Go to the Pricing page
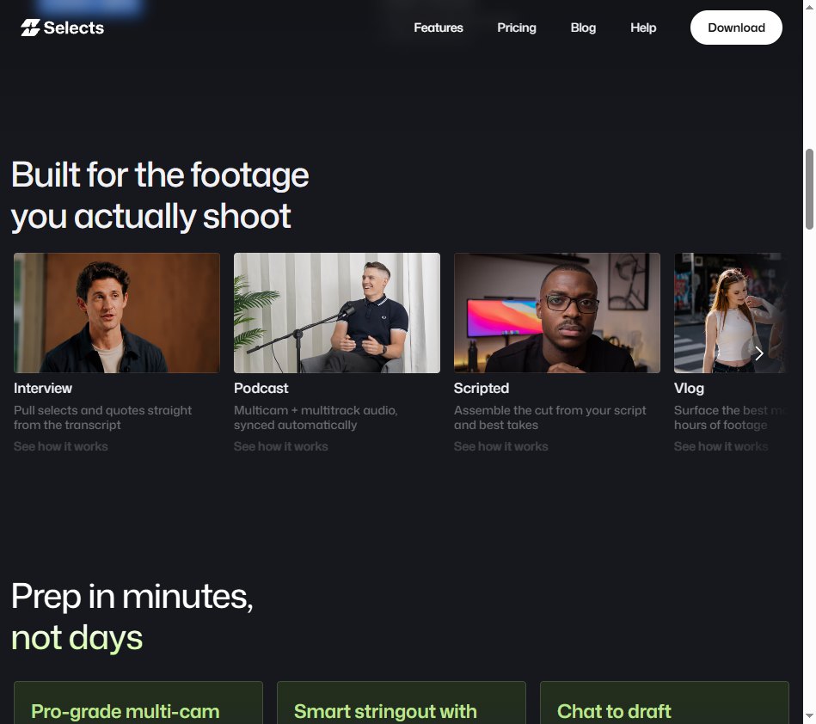The image size is (816, 724). pyautogui.click(x=516, y=28)
